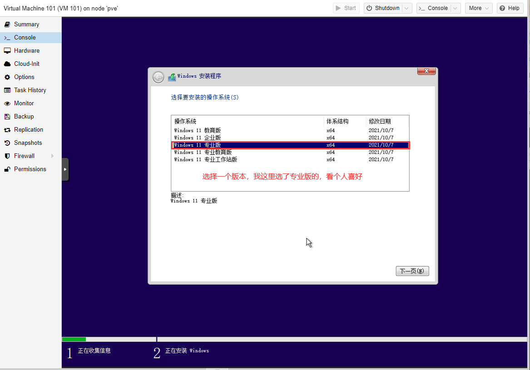The width and height of the screenshot is (530, 370).
Task: Expand the noVNC control panel handle
Action: pyautogui.click(x=65, y=169)
